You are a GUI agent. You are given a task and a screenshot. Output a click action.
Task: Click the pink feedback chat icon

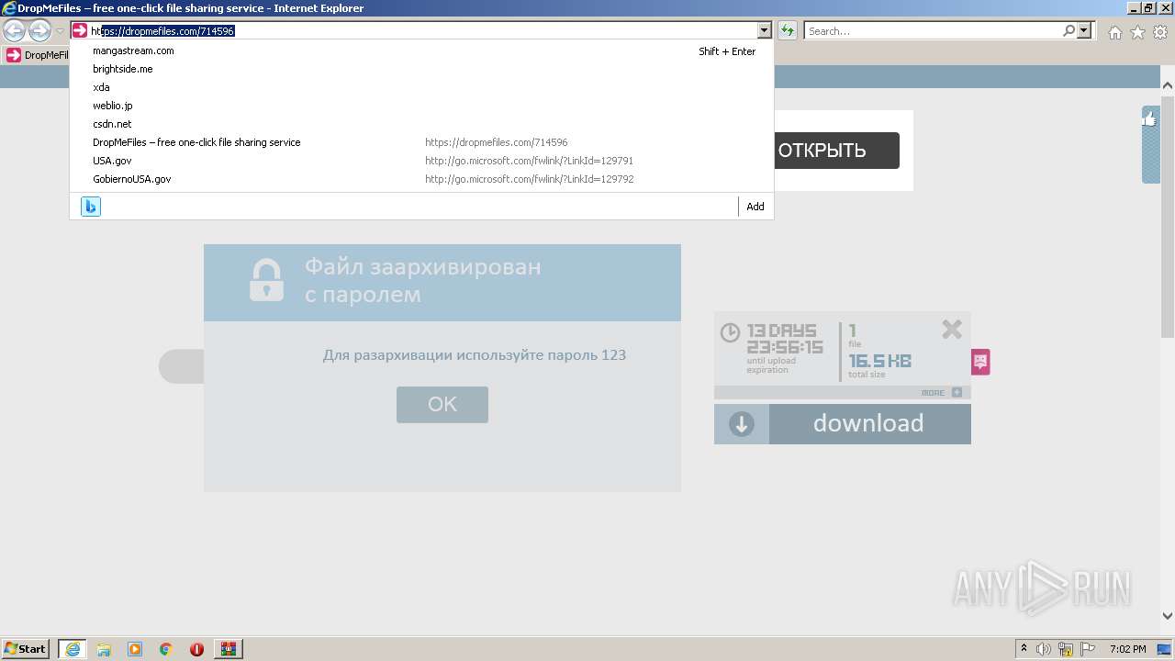point(980,362)
